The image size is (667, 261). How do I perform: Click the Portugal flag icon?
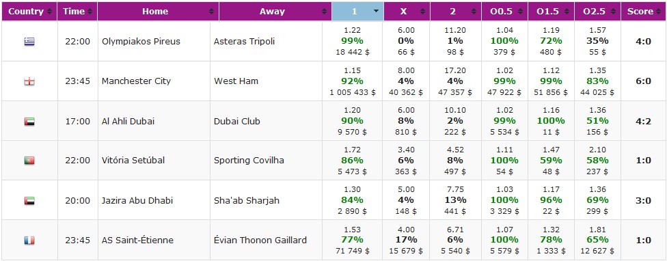[x=29, y=161]
